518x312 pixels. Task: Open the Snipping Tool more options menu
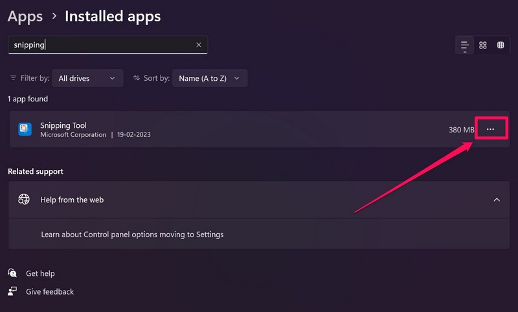[x=490, y=129]
